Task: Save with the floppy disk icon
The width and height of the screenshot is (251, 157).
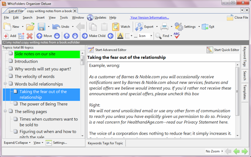Action: click(41, 26)
